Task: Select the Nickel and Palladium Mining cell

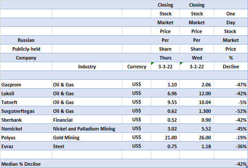Action: click(x=87, y=129)
